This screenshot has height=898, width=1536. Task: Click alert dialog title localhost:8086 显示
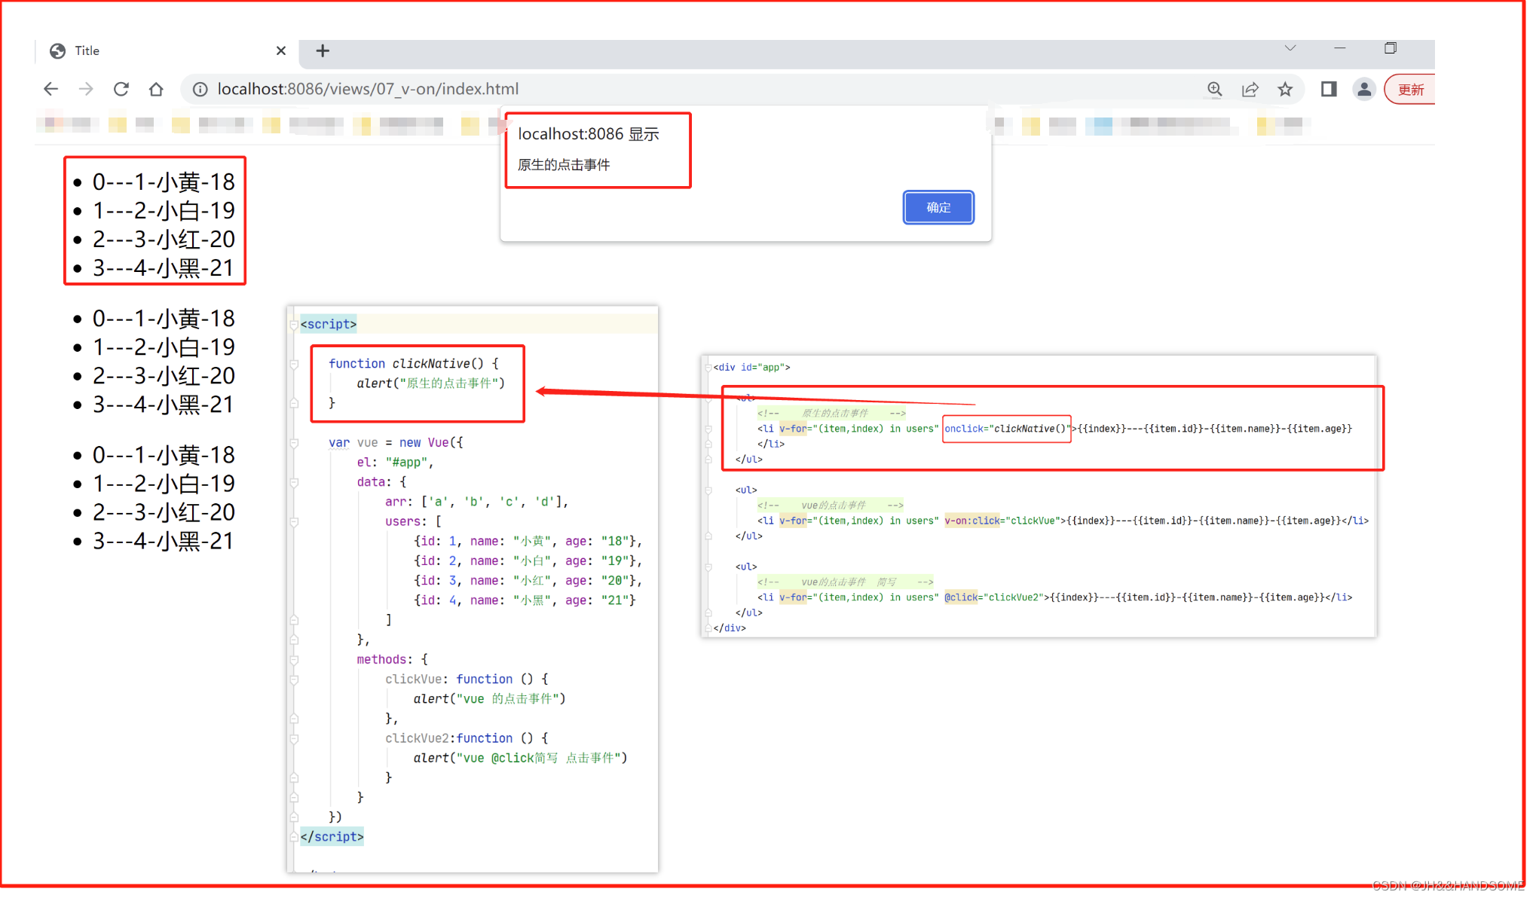click(x=589, y=134)
